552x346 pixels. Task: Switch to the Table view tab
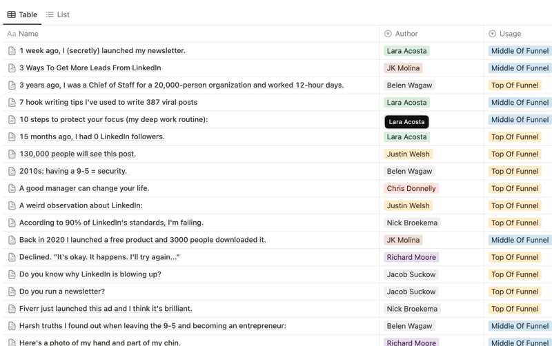[22, 14]
